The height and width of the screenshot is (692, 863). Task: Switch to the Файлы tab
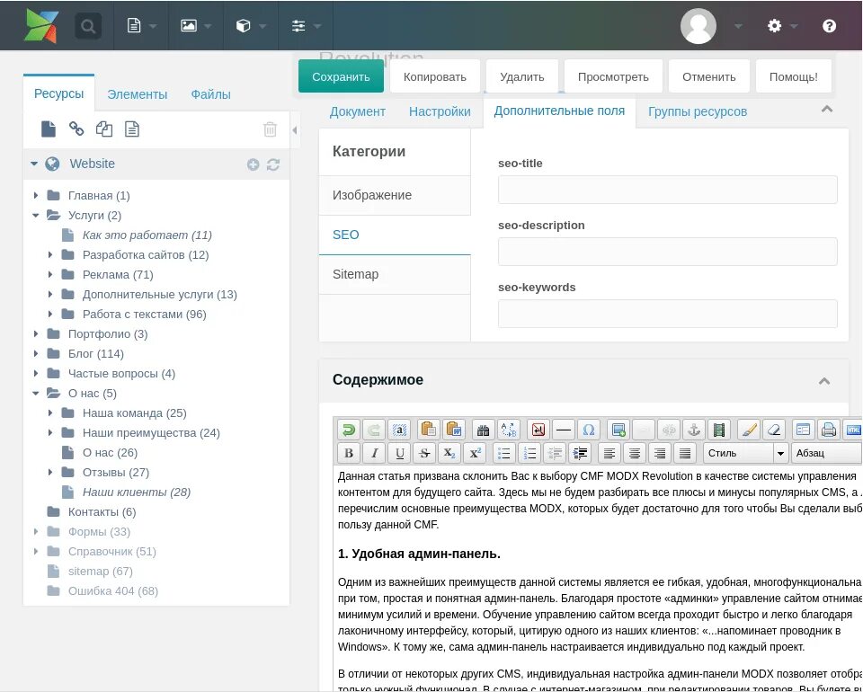click(210, 94)
